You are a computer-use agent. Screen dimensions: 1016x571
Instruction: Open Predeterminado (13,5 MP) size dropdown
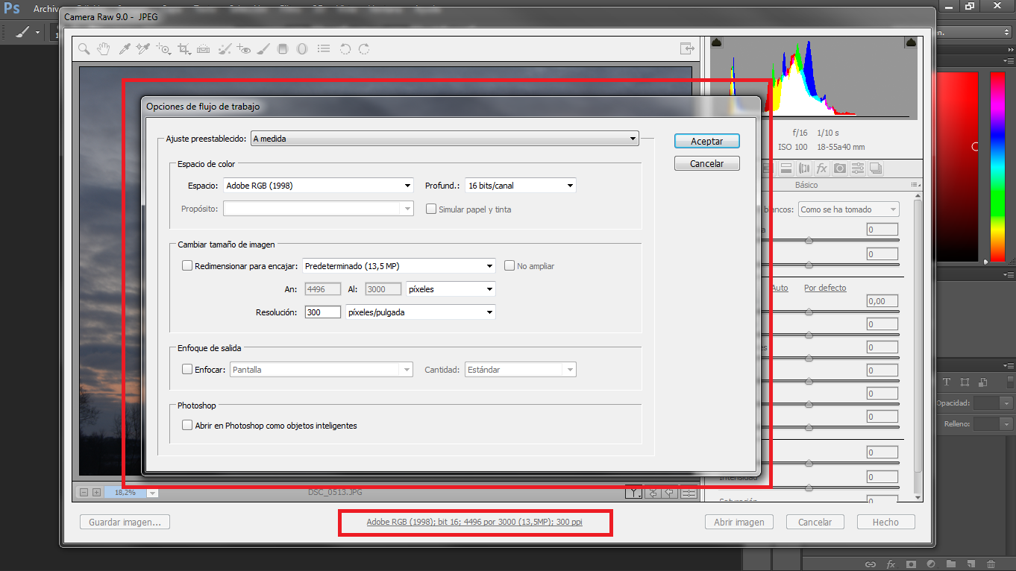coord(399,266)
